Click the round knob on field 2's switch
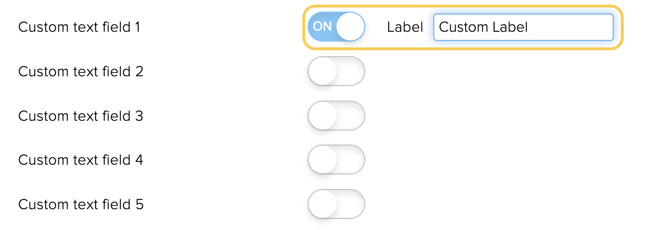 click(323, 71)
